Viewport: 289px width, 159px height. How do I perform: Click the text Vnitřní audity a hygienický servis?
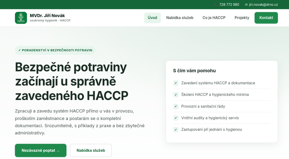210,118
